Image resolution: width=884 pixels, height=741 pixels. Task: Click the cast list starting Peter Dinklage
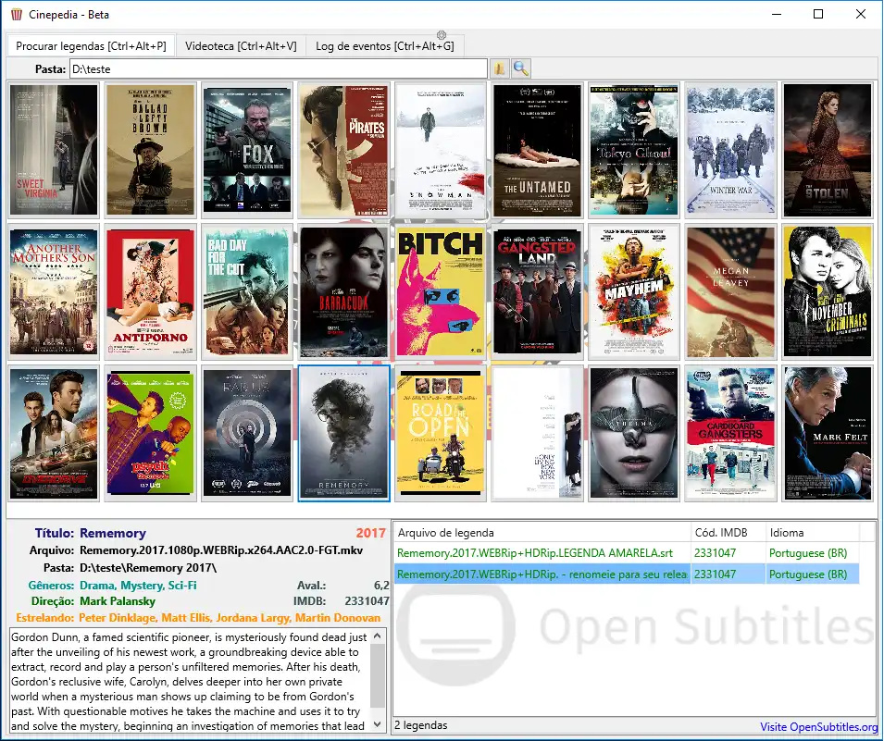click(x=230, y=618)
